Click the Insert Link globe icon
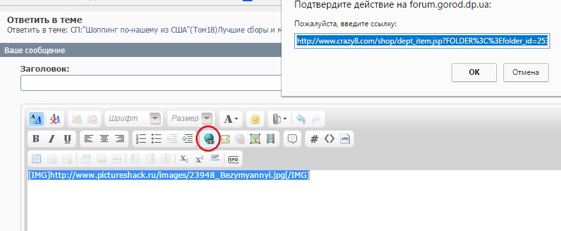561x231 pixels. 209,139
